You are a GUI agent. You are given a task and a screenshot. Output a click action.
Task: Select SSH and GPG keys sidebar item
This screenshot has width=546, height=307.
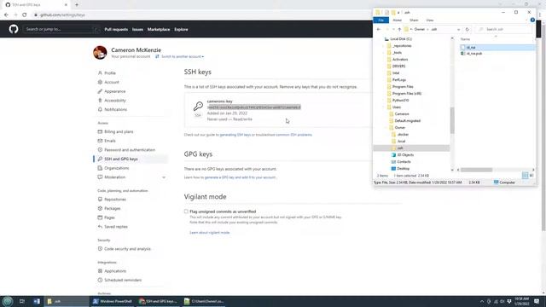(121, 159)
